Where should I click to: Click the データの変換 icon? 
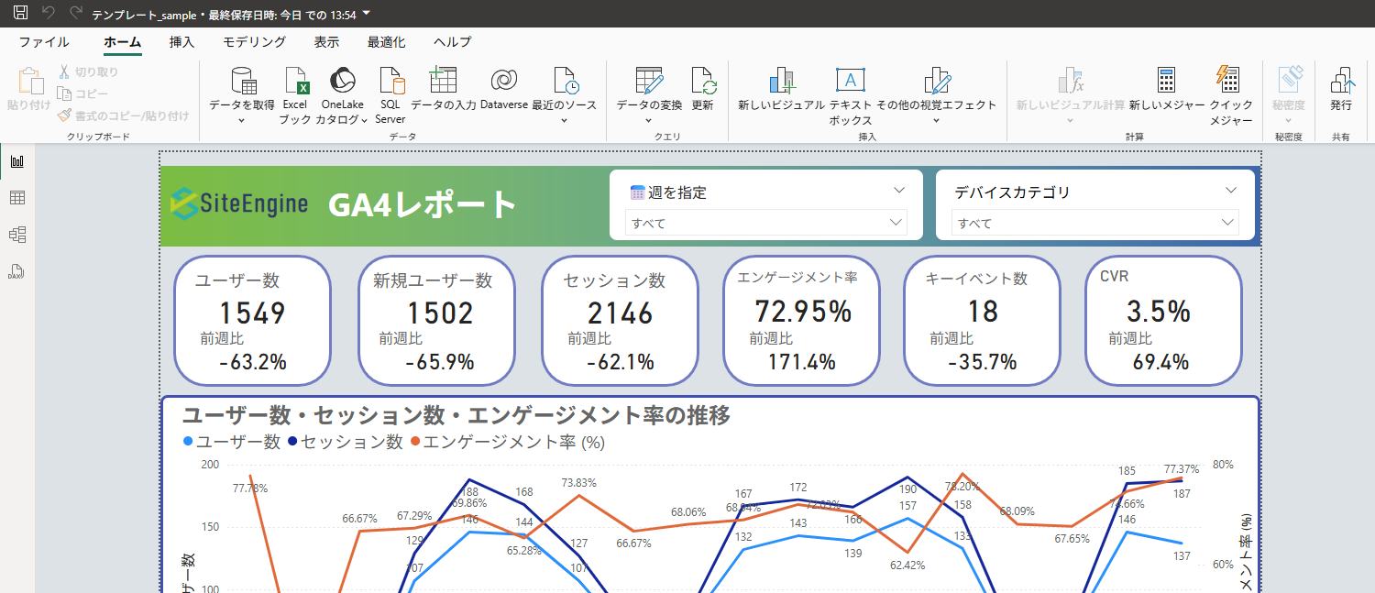point(649,81)
